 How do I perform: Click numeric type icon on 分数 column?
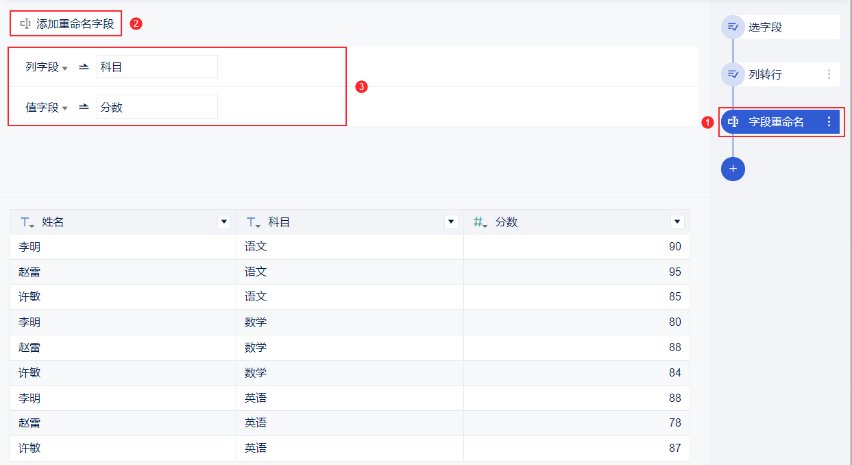point(480,222)
